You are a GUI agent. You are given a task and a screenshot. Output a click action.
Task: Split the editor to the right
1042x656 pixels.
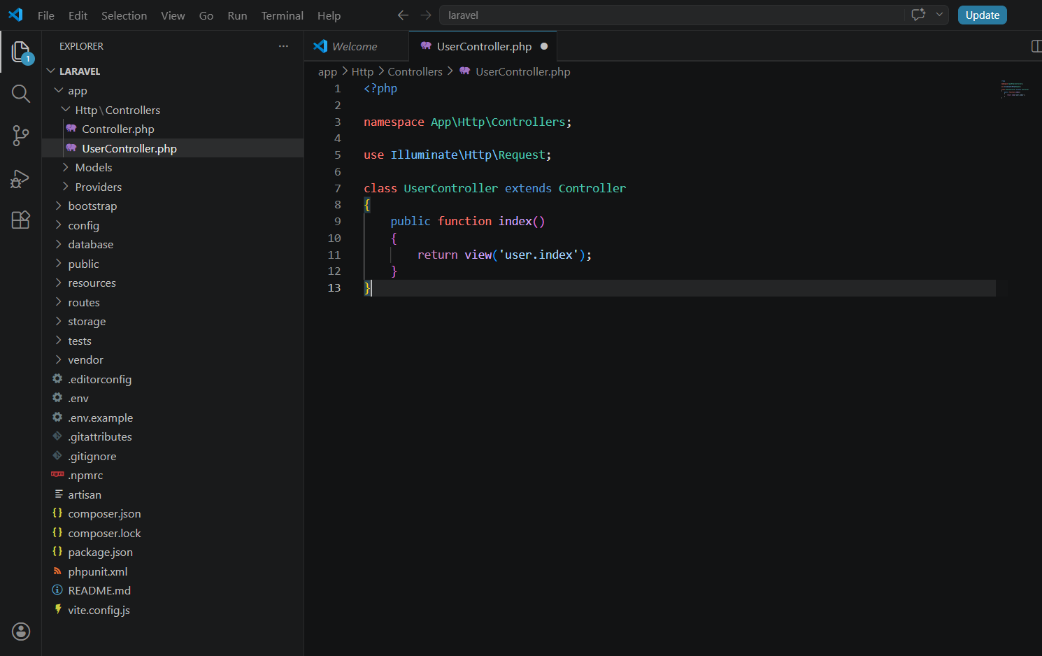point(1036,46)
